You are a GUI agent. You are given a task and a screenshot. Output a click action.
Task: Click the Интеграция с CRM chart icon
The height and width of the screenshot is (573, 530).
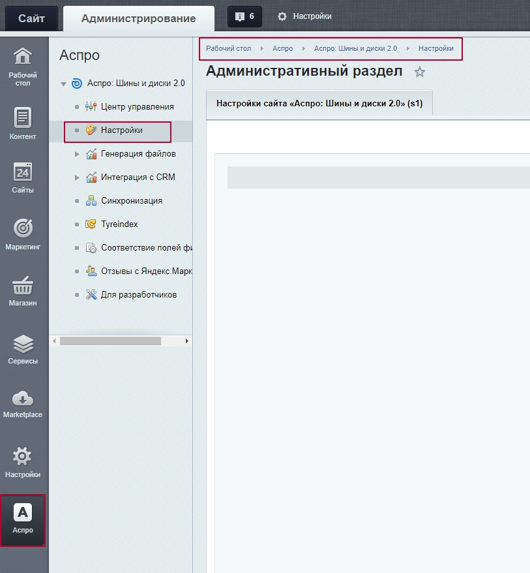tap(91, 178)
